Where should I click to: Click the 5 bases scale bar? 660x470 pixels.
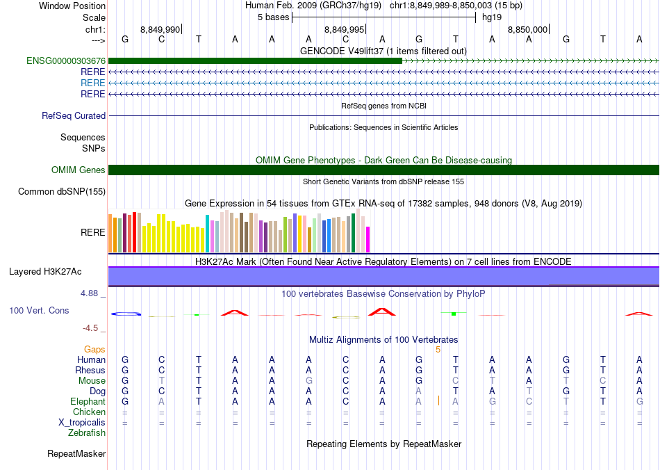[383, 17]
